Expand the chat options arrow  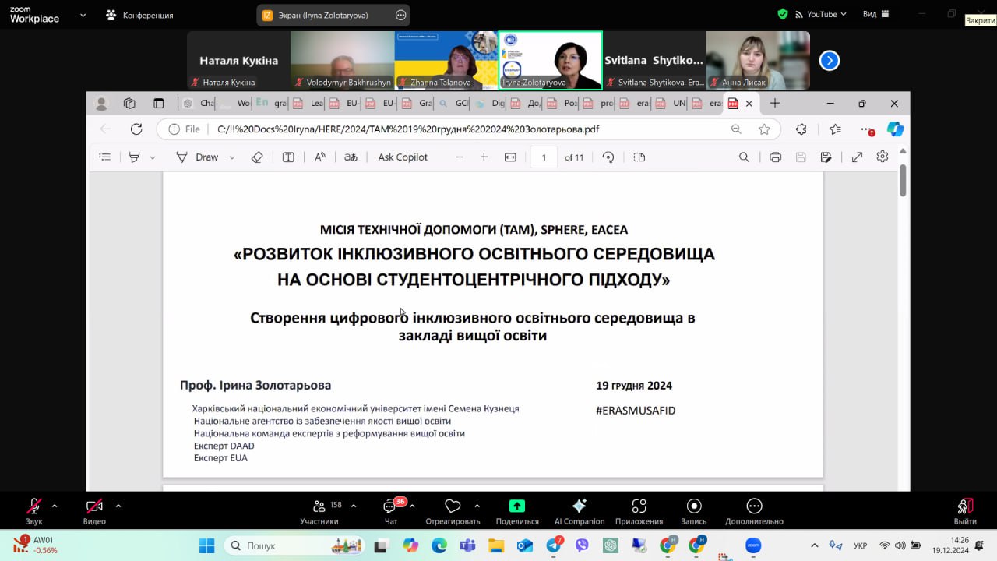coord(412,506)
